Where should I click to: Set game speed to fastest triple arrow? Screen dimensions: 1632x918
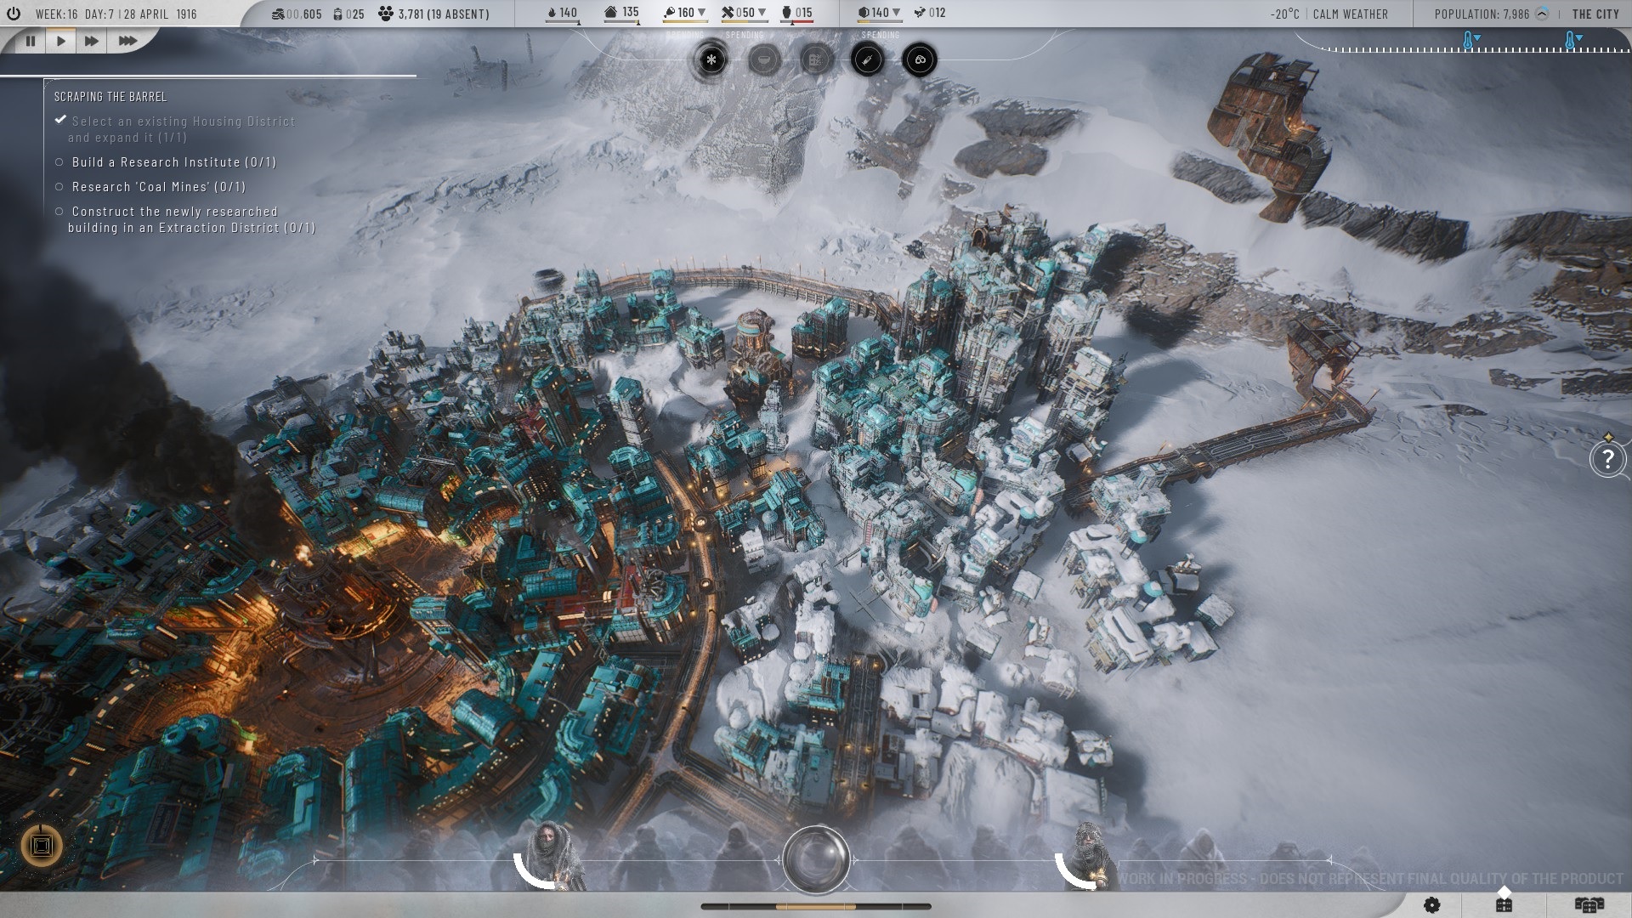pos(127,40)
